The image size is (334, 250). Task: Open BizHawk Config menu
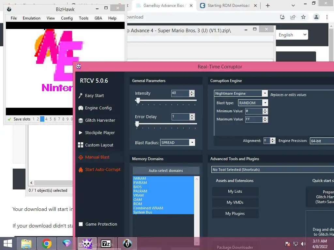click(67, 18)
